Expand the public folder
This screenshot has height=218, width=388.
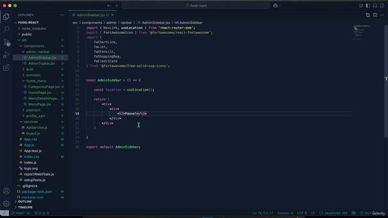[x=41, y=35]
